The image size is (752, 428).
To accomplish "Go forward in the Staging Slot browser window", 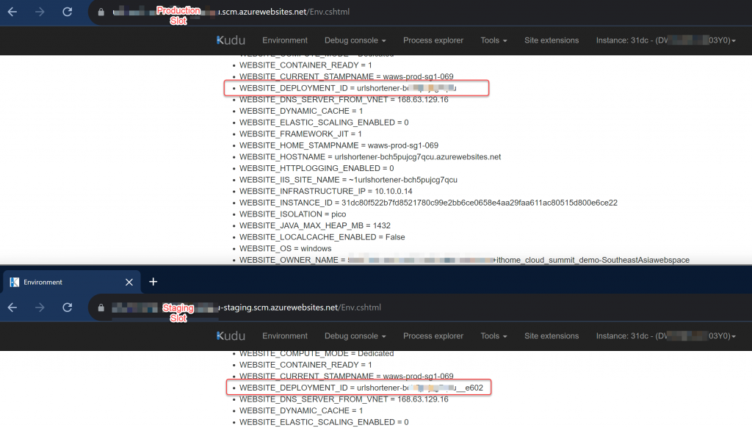I will pyautogui.click(x=40, y=308).
